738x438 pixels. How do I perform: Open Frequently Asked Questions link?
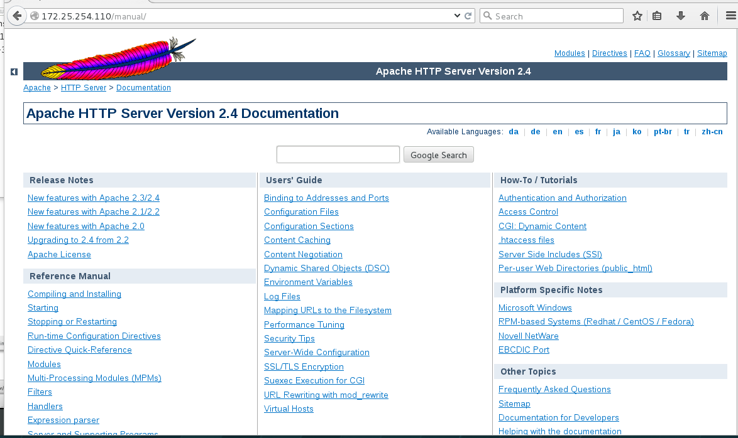(554, 389)
